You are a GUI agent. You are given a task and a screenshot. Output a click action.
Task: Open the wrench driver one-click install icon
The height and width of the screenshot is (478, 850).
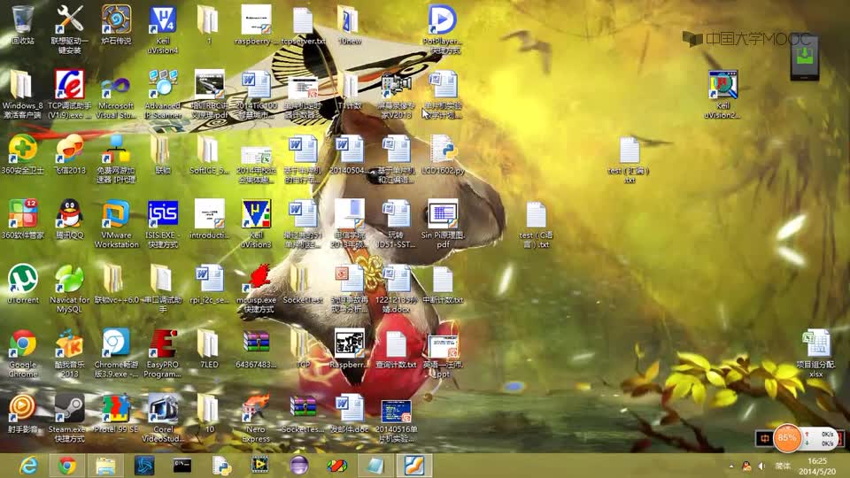point(69,30)
